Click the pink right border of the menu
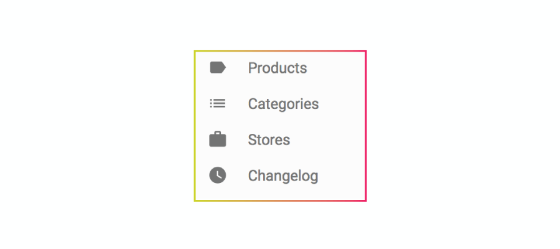The height and width of the screenshot is (249, 560). click(366, 126)
